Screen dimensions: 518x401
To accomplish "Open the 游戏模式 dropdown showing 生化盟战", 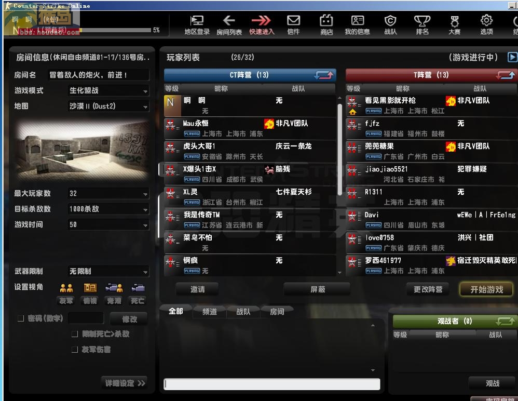I will [108, 90].
